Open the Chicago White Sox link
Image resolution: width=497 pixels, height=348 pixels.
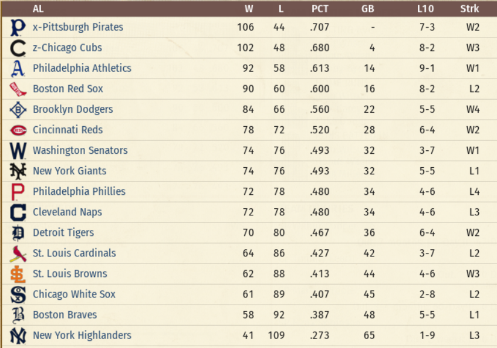click(74, 294)
